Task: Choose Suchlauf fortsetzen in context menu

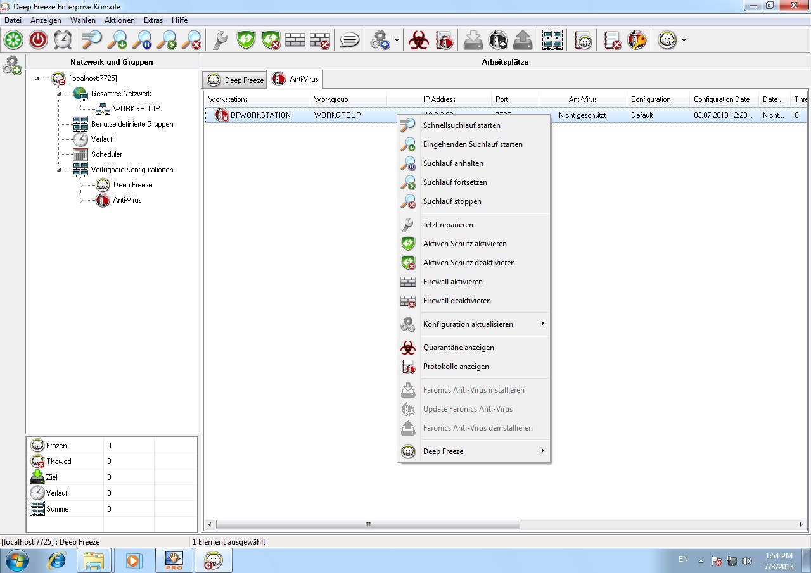Action: [x=473, y=182]
